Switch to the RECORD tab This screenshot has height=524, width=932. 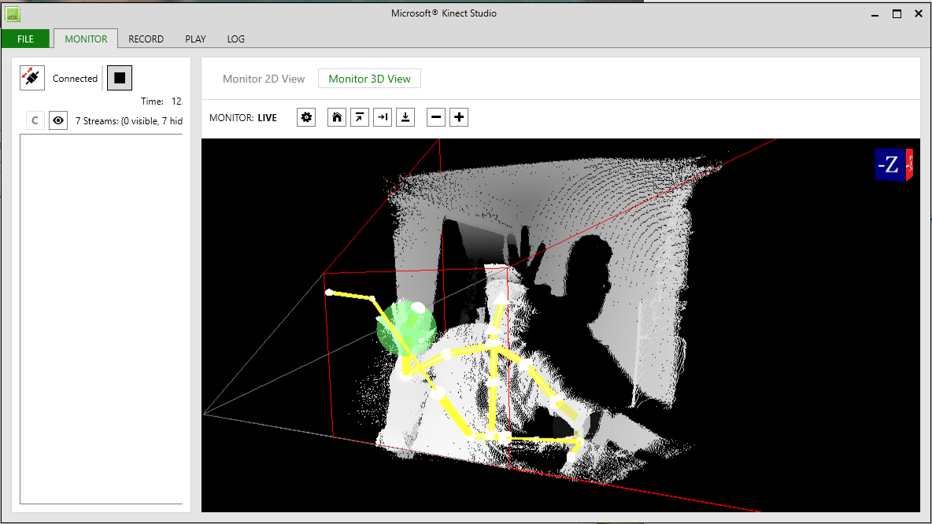146,39
